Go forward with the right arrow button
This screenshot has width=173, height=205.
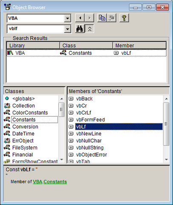(x=89, y=18)
